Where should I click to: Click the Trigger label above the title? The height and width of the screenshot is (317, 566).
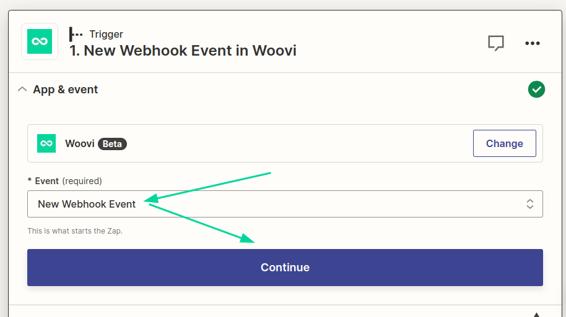106,34
